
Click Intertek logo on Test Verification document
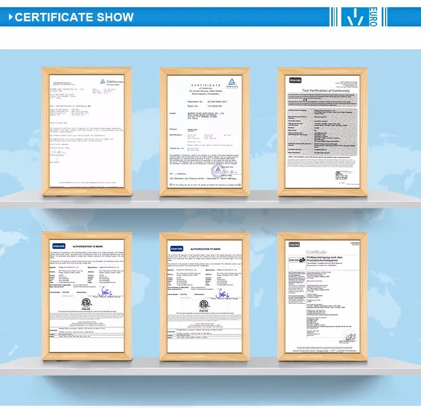(x=295, y=80)
